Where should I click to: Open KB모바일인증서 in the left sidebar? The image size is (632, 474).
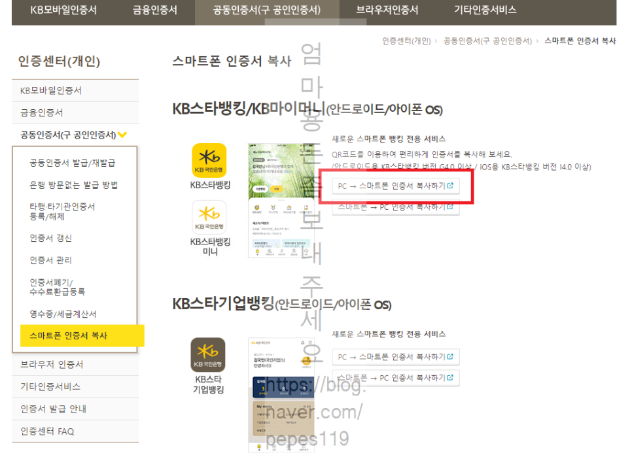(x=75, y=91)
